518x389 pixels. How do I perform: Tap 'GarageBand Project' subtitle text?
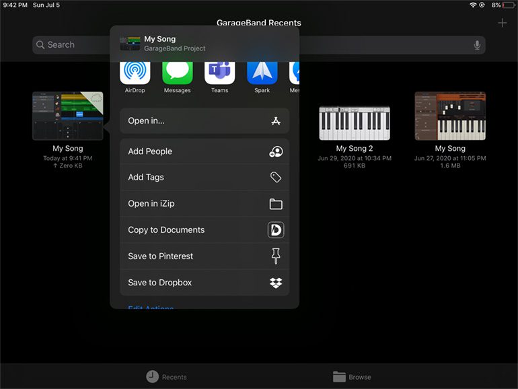pyautogui.click(x=175, y=48)
